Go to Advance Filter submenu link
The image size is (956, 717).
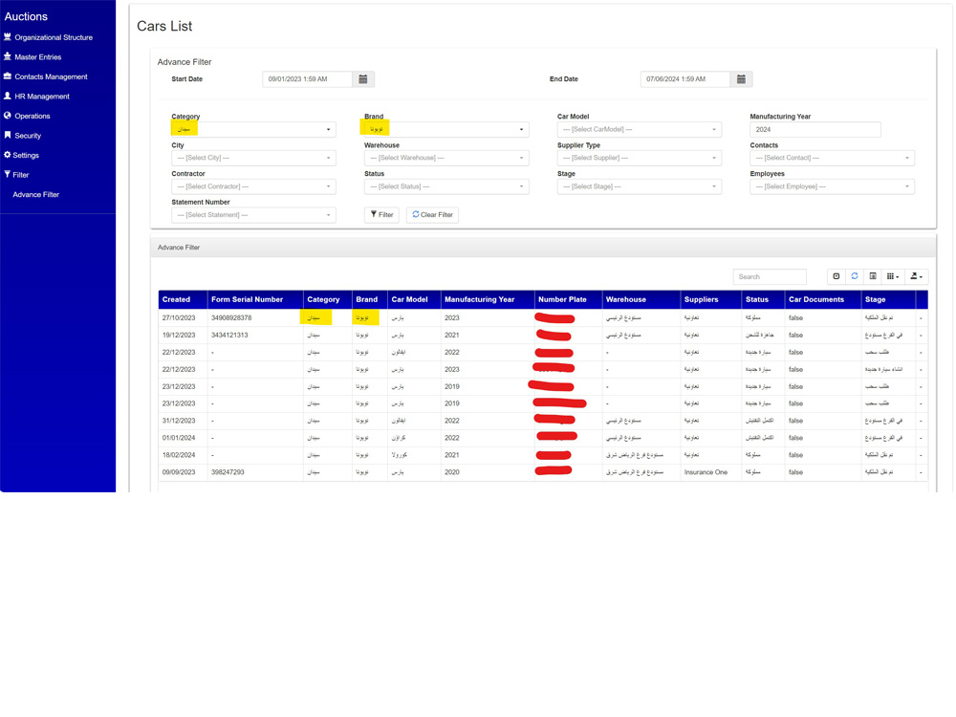pos(36,194)
